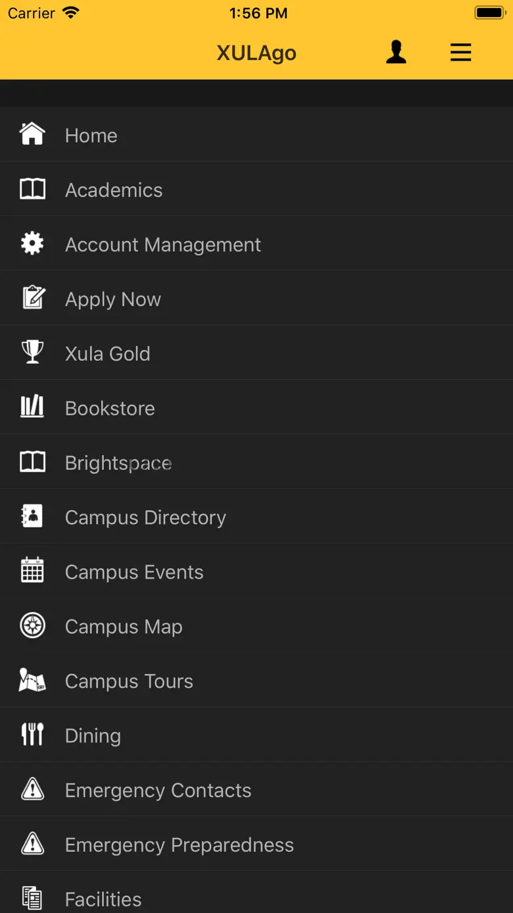Tap the Home house icon
513x913 pixels.
click(32, 134)
